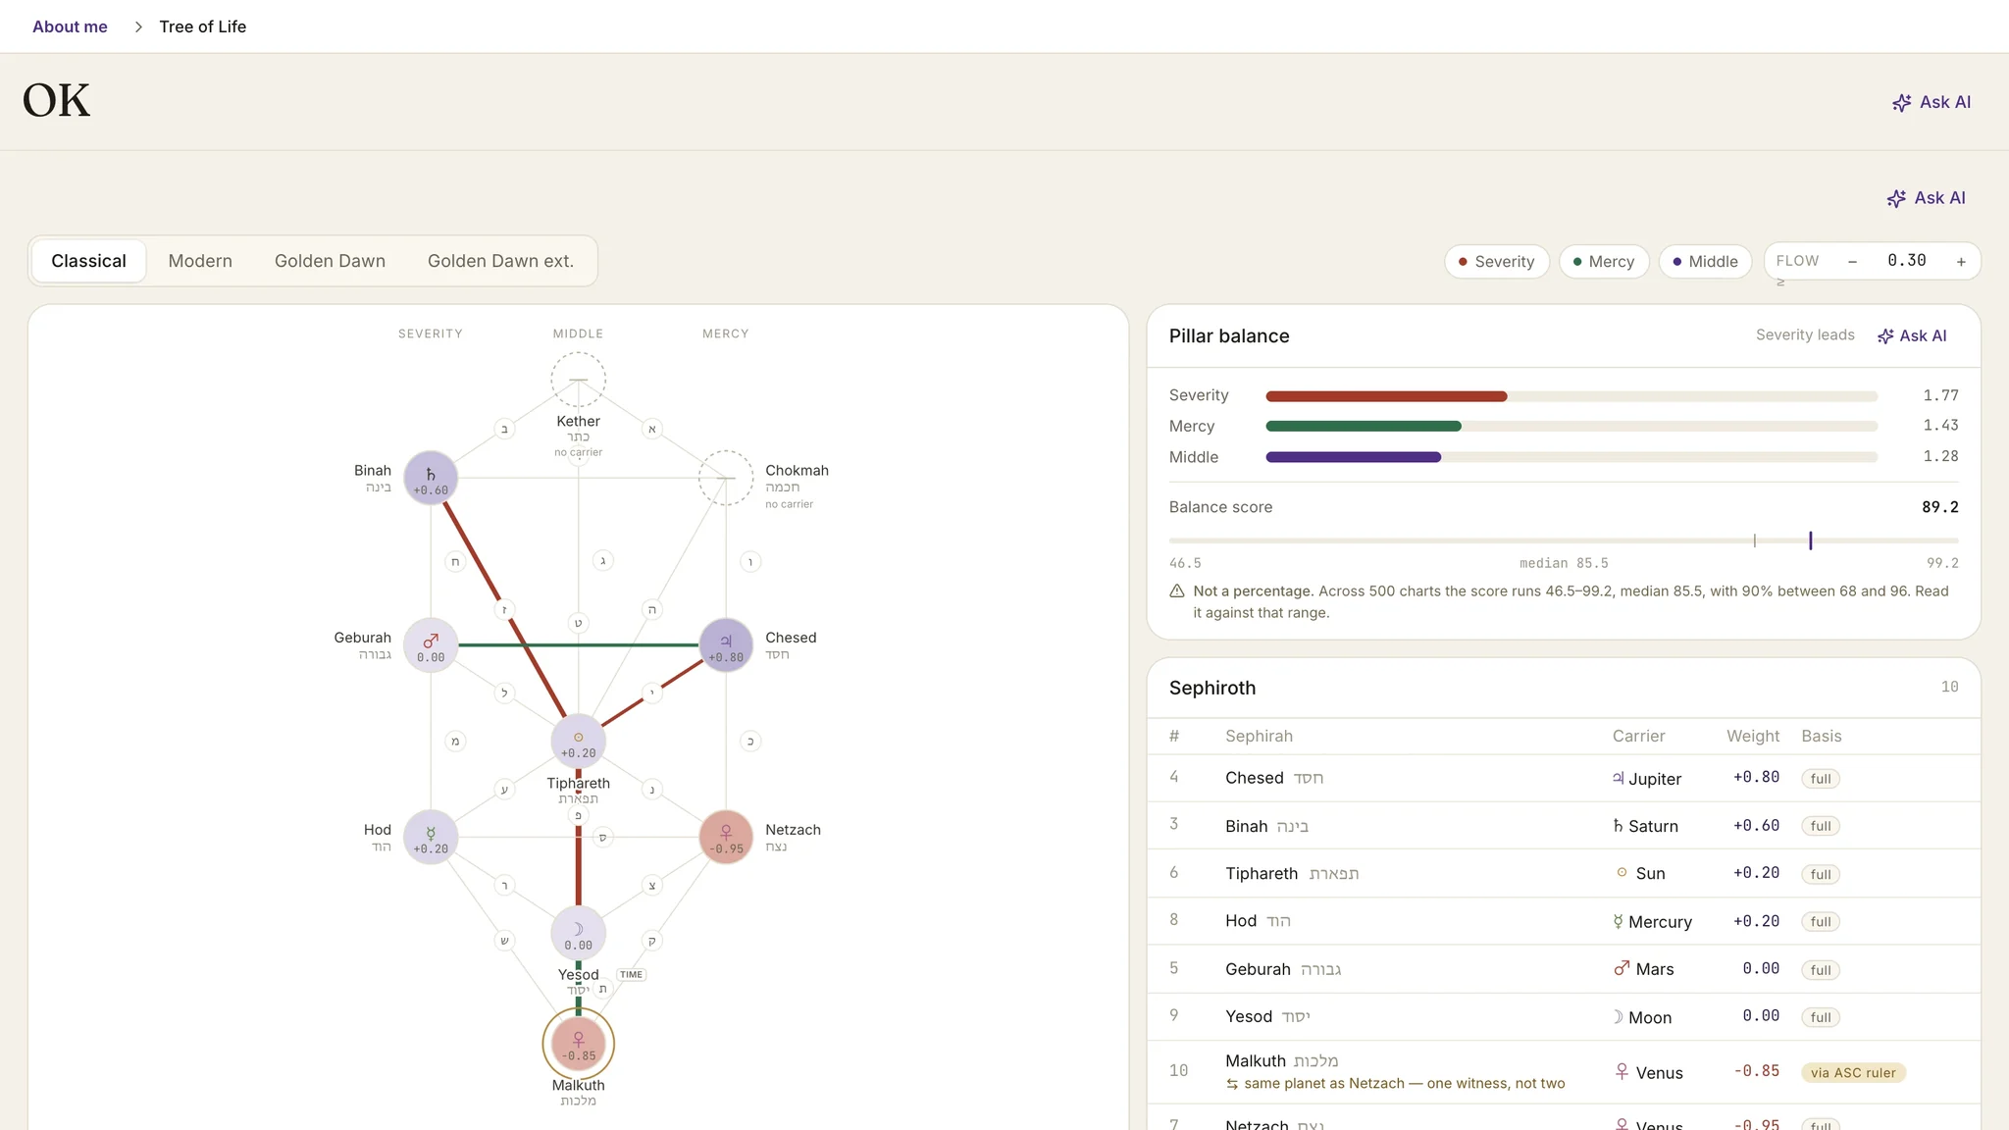Select the Chesed Jupiter node
Screen dimensions: 2009x1130
pos(726,645)
